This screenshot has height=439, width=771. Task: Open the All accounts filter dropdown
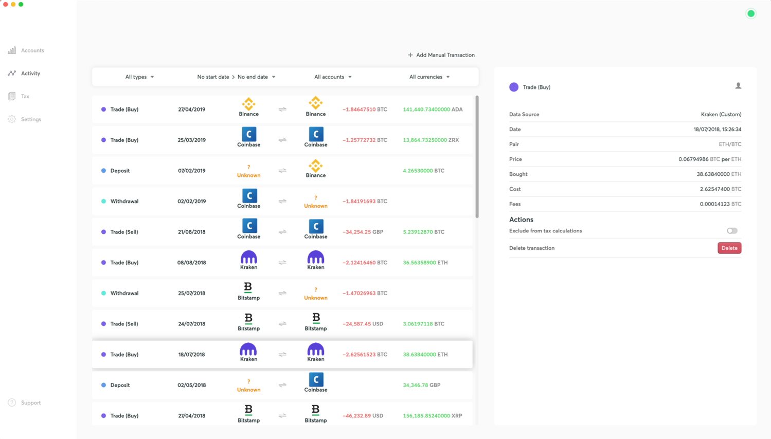(x=333, y=77)
